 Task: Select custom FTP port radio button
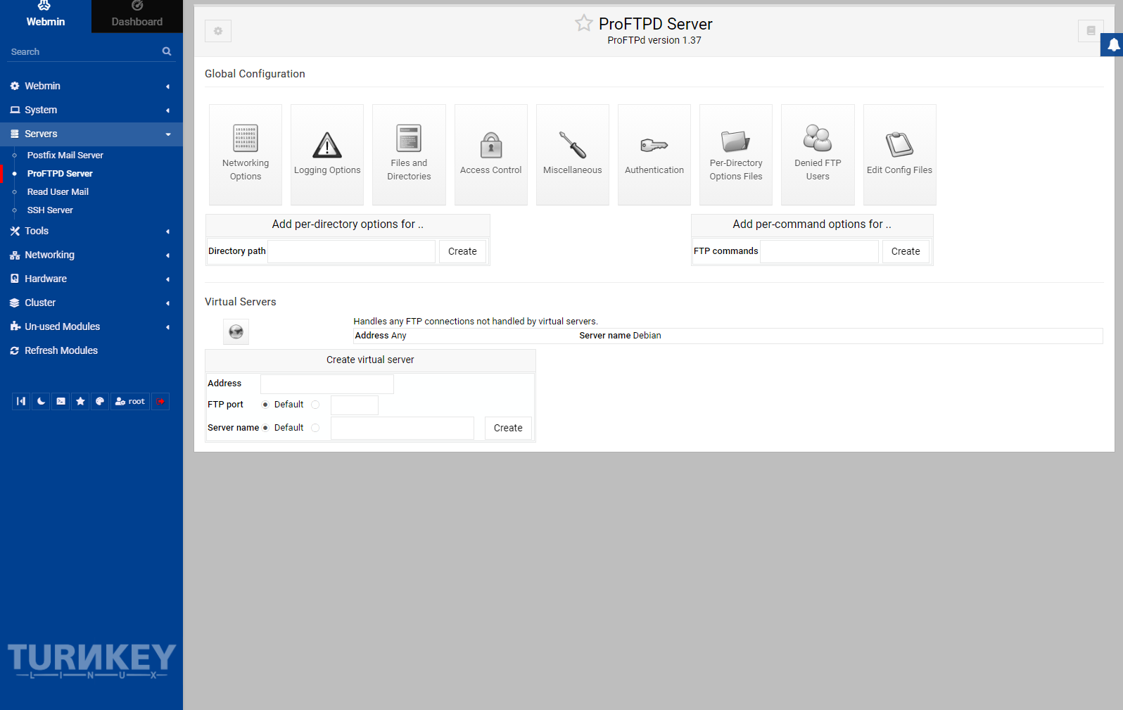pyautogui.click(x=315, y=405)
